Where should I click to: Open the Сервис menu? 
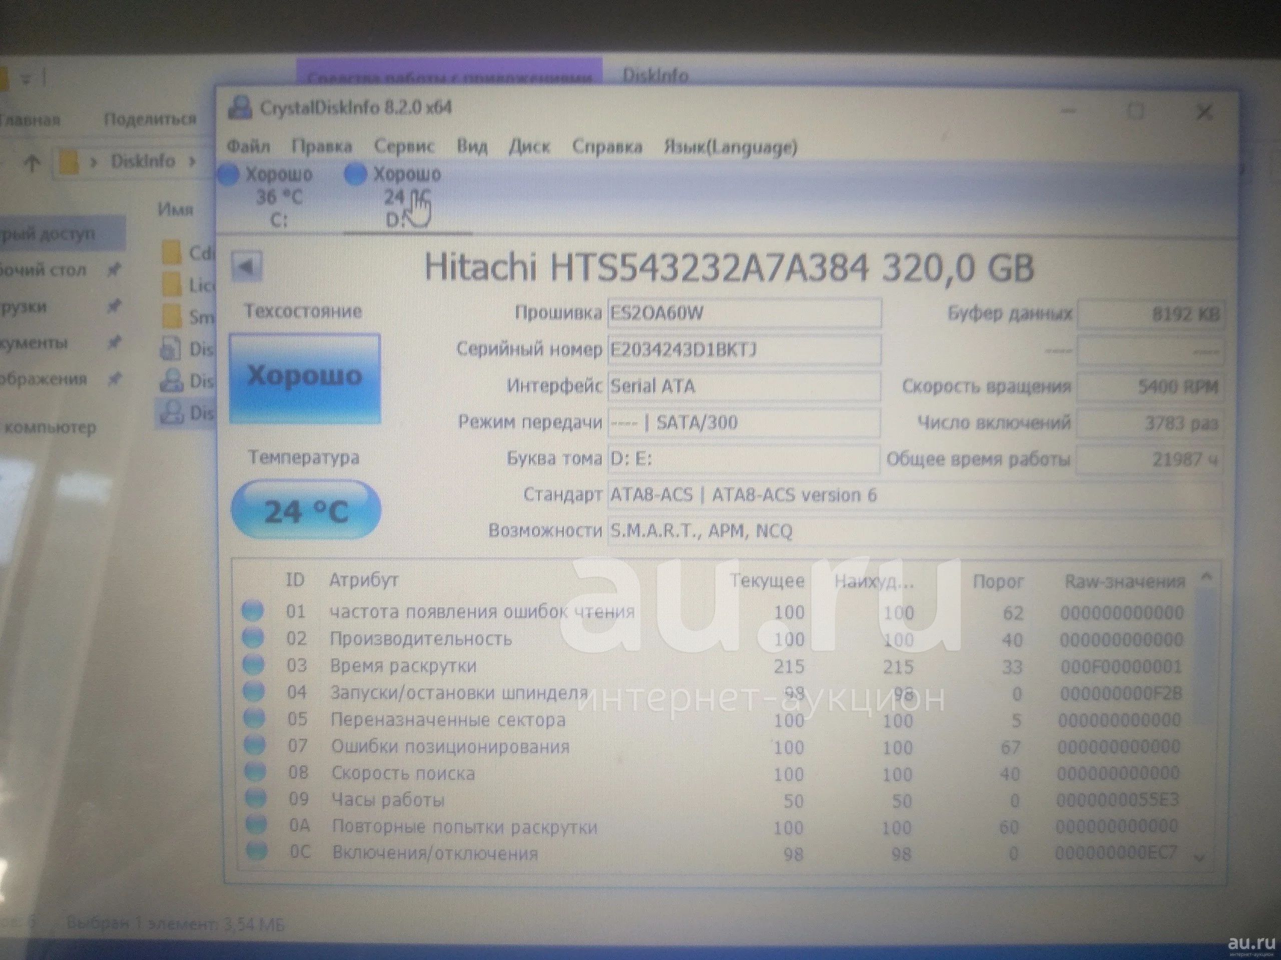click(404, 146)
